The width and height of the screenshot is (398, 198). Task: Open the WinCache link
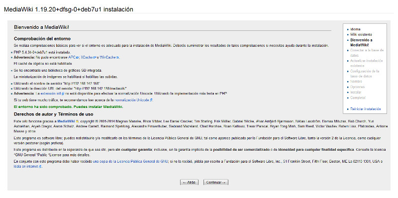(x=109, y=57)
